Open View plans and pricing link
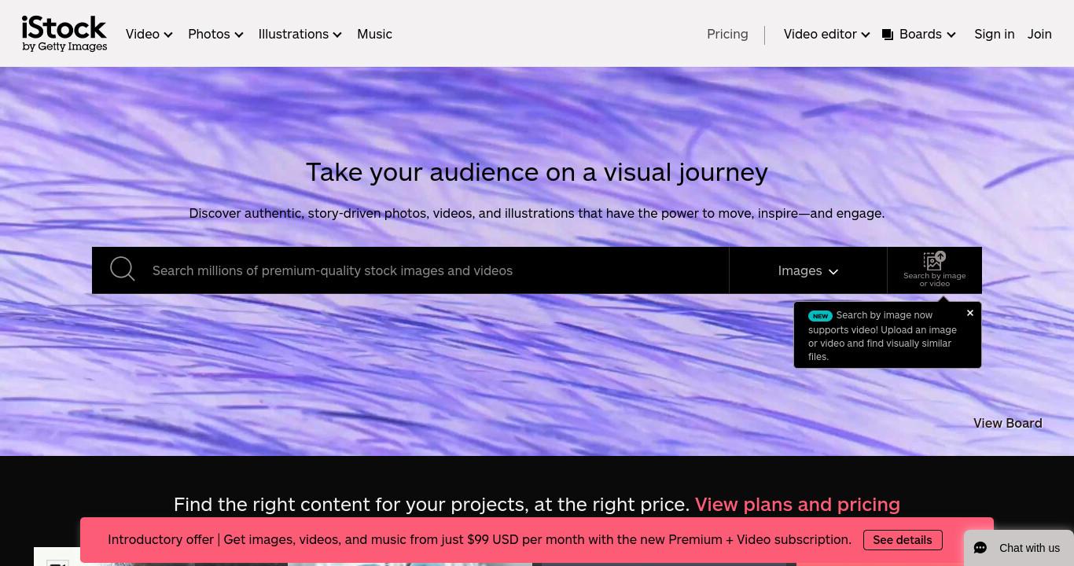This screenshot has width=1074, height=566. pos(797,504)
